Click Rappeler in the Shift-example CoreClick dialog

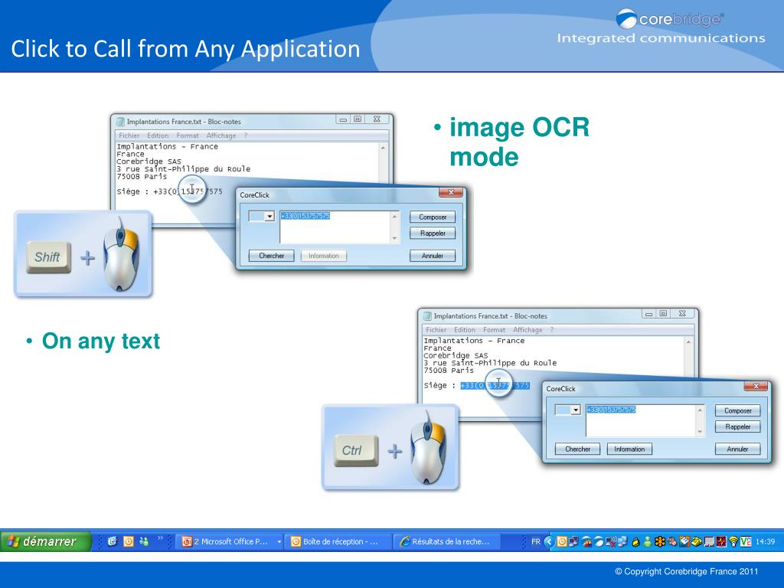433,233
